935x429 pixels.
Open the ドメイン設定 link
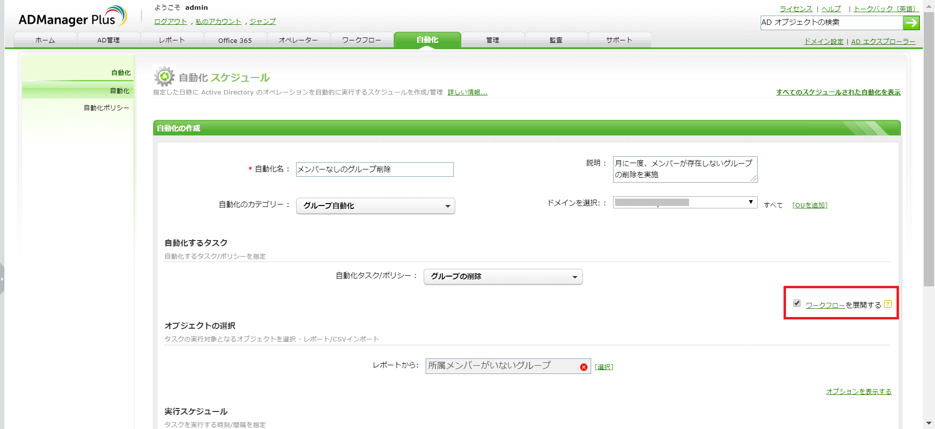click(x=823, y=41)
